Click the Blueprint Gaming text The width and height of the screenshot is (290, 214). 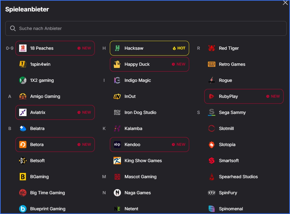coord(48,209)
